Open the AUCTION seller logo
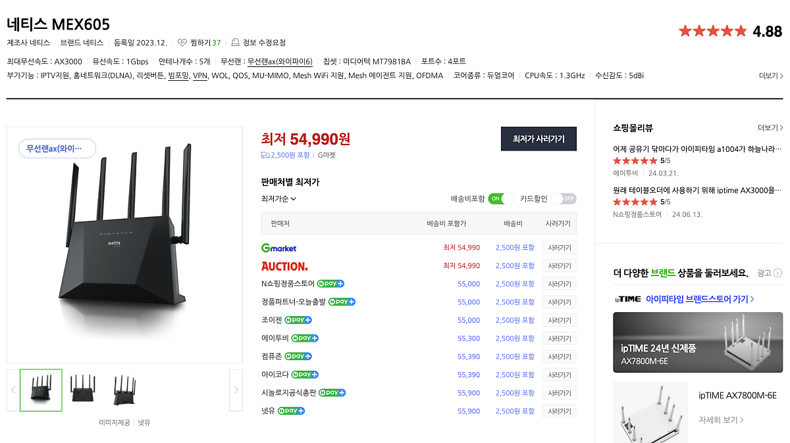This screenshot has width=790, height=443. (x=284, y=266)
